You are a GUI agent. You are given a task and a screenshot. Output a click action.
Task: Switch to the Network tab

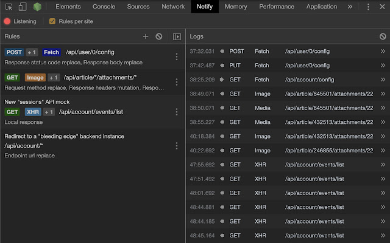click(173, 7)
